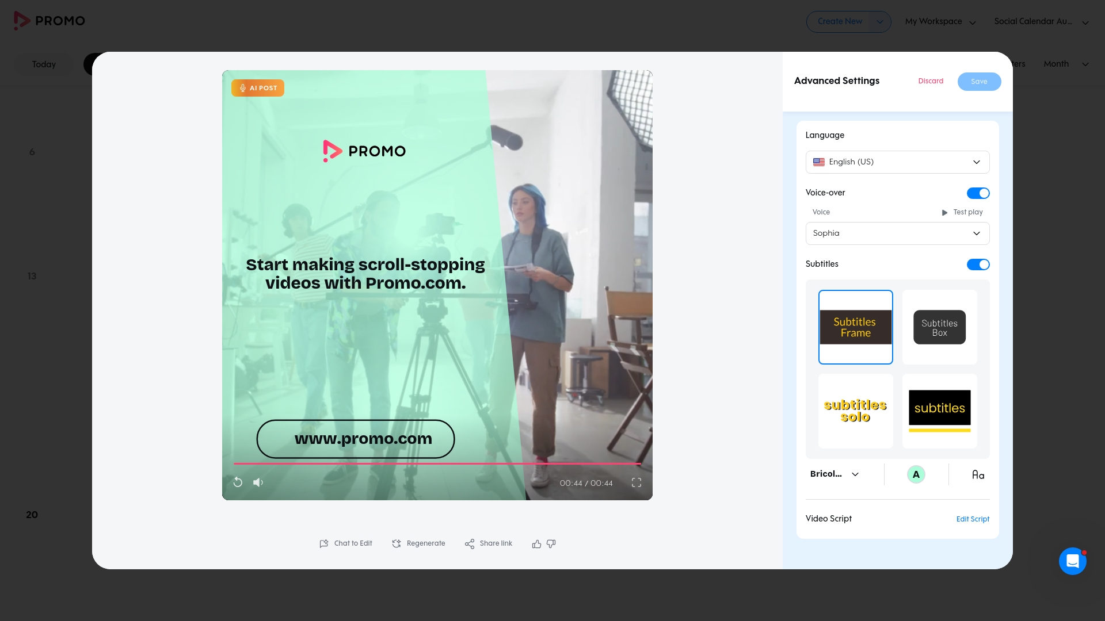Viewport: 1105px width, 621px height.
Task: Open the chat support bubble icon
Action: tap(1073, 561)
